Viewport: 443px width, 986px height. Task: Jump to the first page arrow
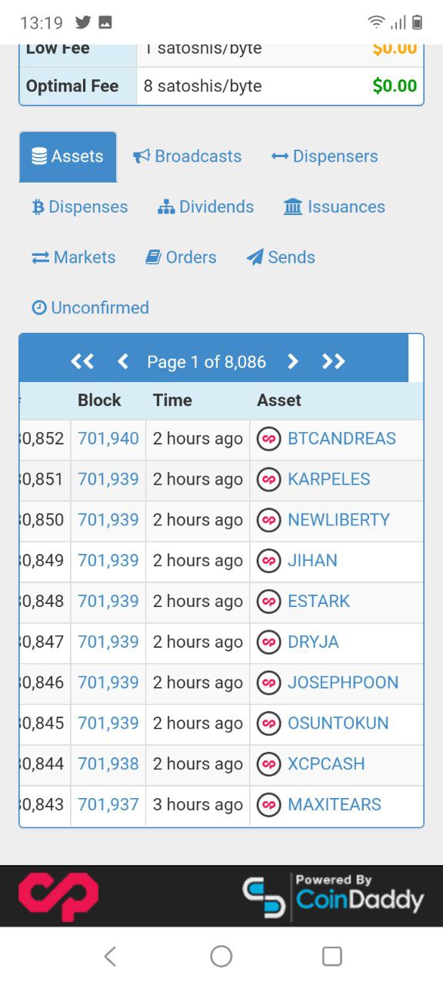pos(82,361)
